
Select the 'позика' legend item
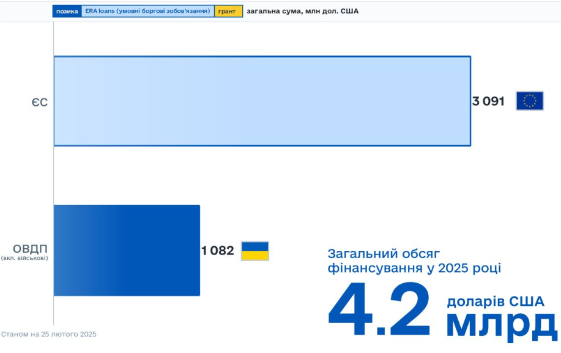[x=67, y=11]
